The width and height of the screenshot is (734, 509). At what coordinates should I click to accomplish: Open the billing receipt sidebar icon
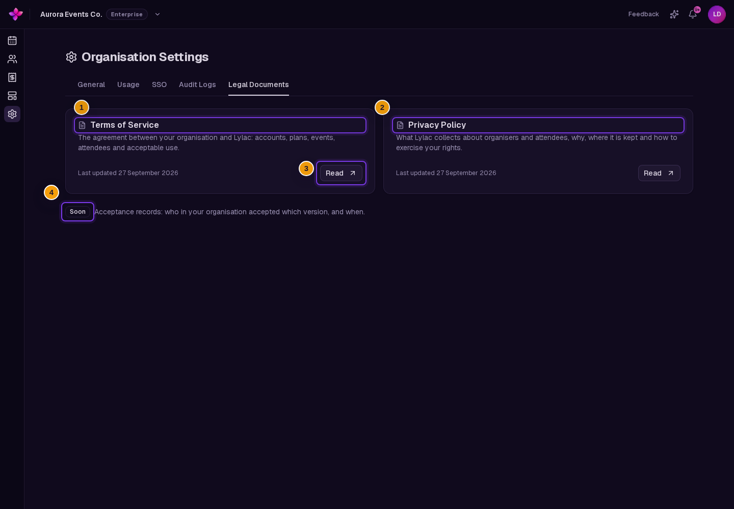(12, 77)
